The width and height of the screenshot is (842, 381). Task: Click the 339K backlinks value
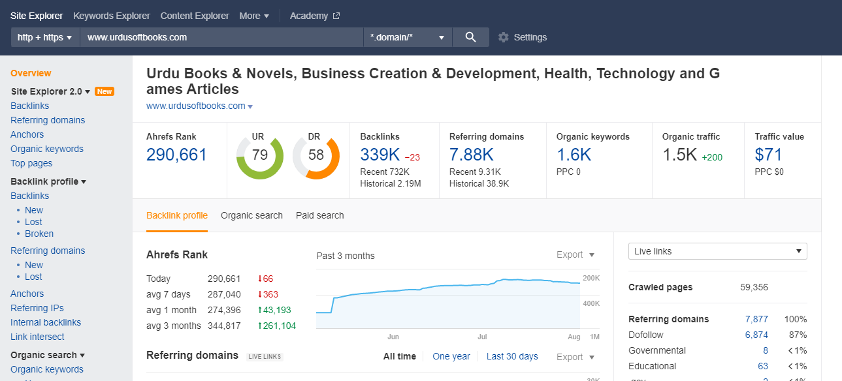pyautogui.click(x=380, y=155)
